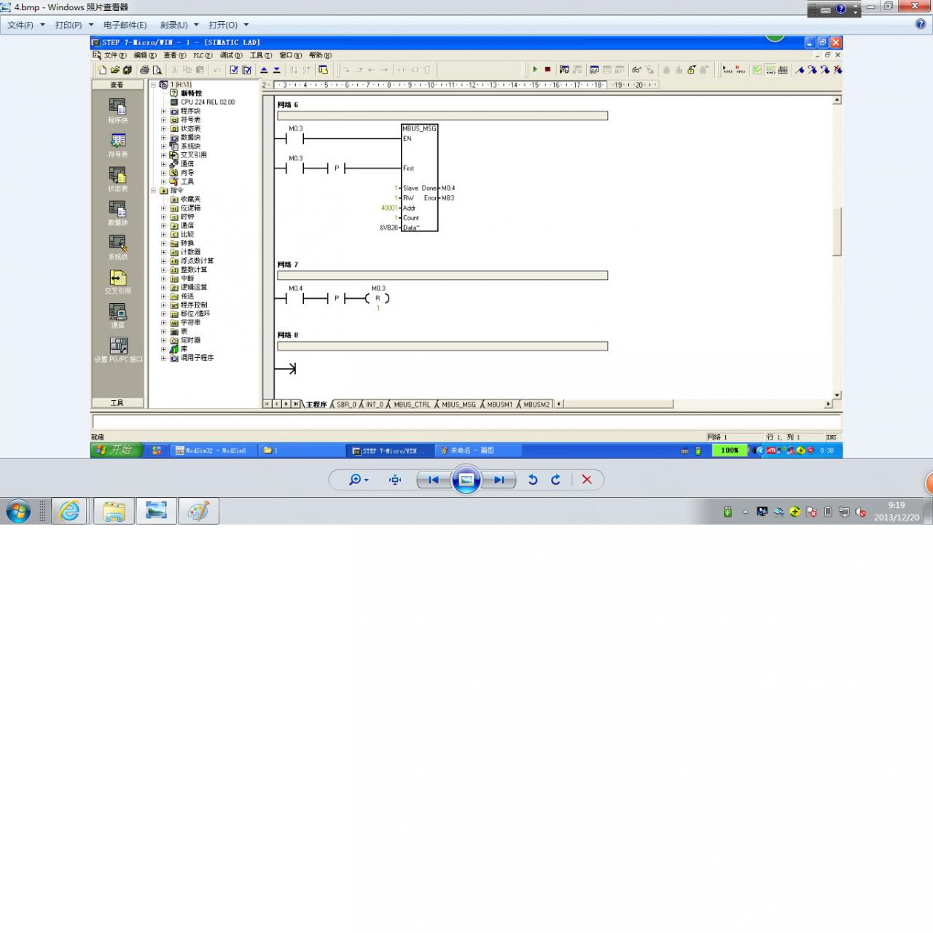The image size is (933, 933).
Task: Click the editor vertical scrollbar up arrow
Action: click(x=837, y=100)
